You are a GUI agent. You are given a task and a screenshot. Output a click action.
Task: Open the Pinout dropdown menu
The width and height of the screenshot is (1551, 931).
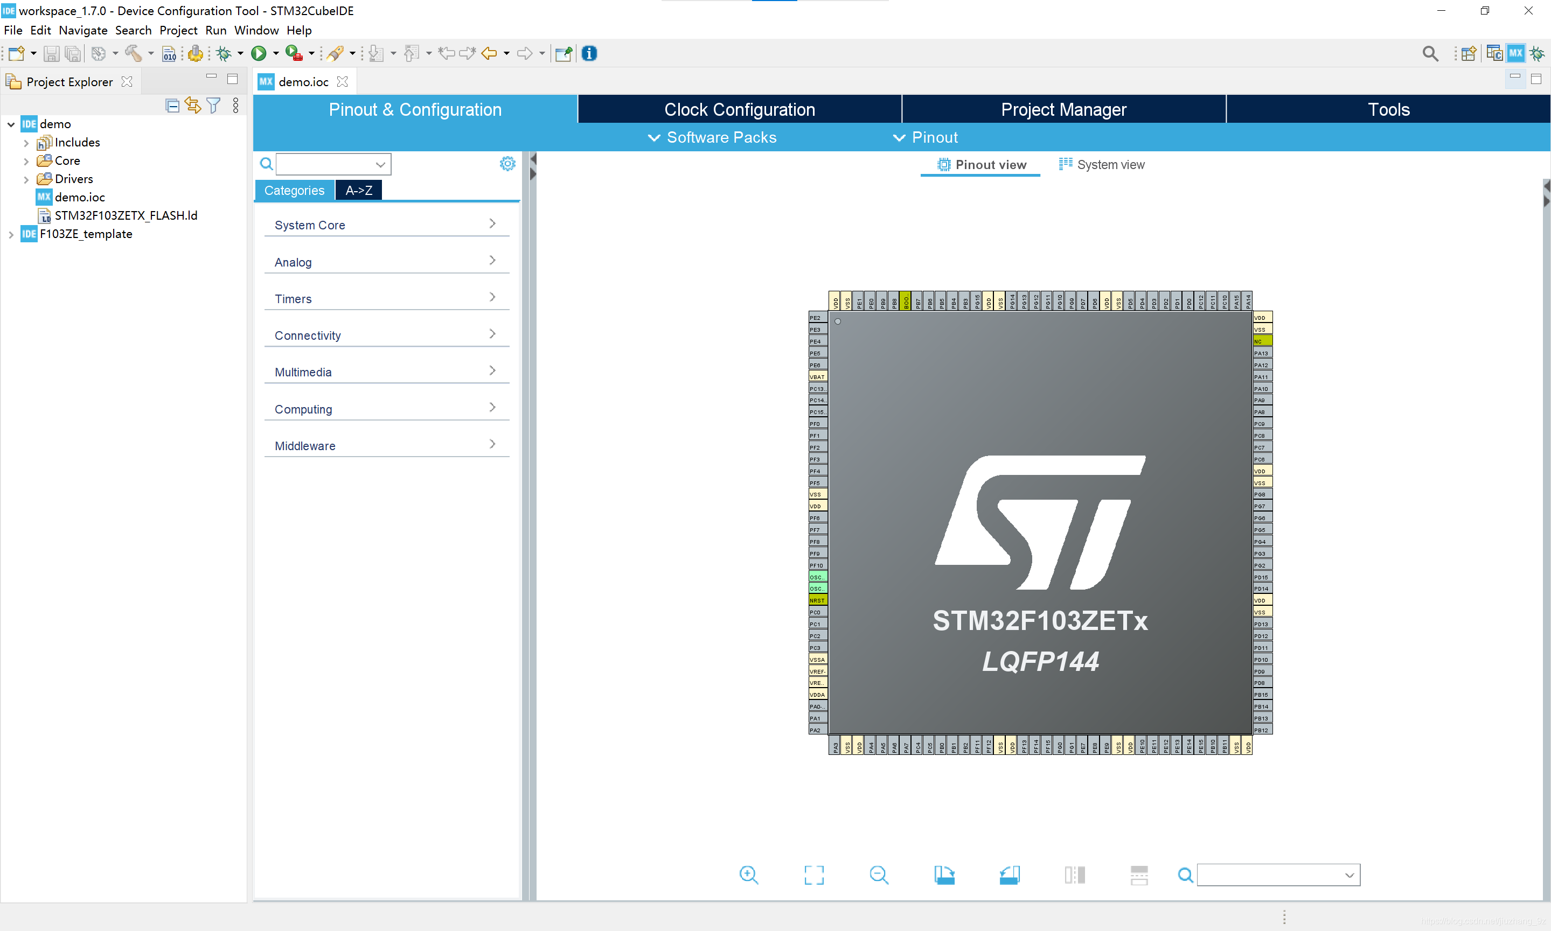[x=925, y=137]
